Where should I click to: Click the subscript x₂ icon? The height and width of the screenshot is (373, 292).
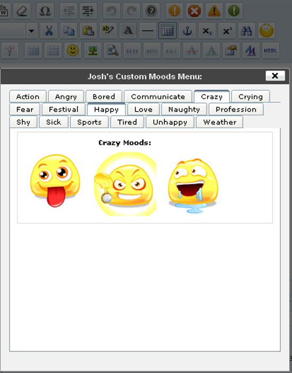click(207, 31)
